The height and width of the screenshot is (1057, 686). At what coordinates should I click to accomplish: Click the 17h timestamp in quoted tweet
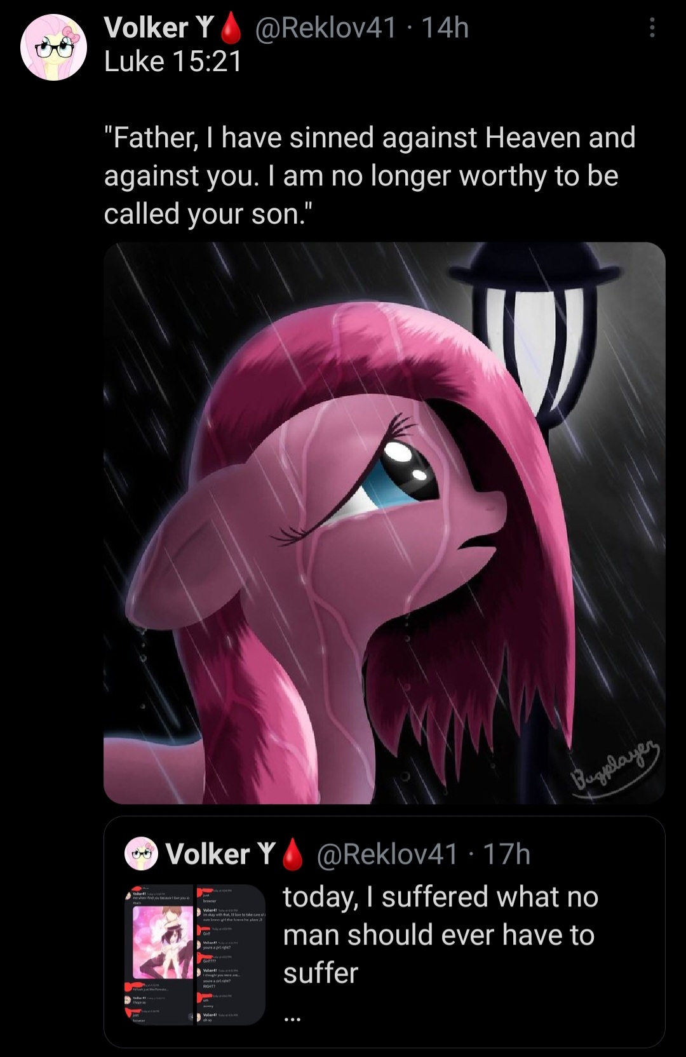[x=507, y=854]
